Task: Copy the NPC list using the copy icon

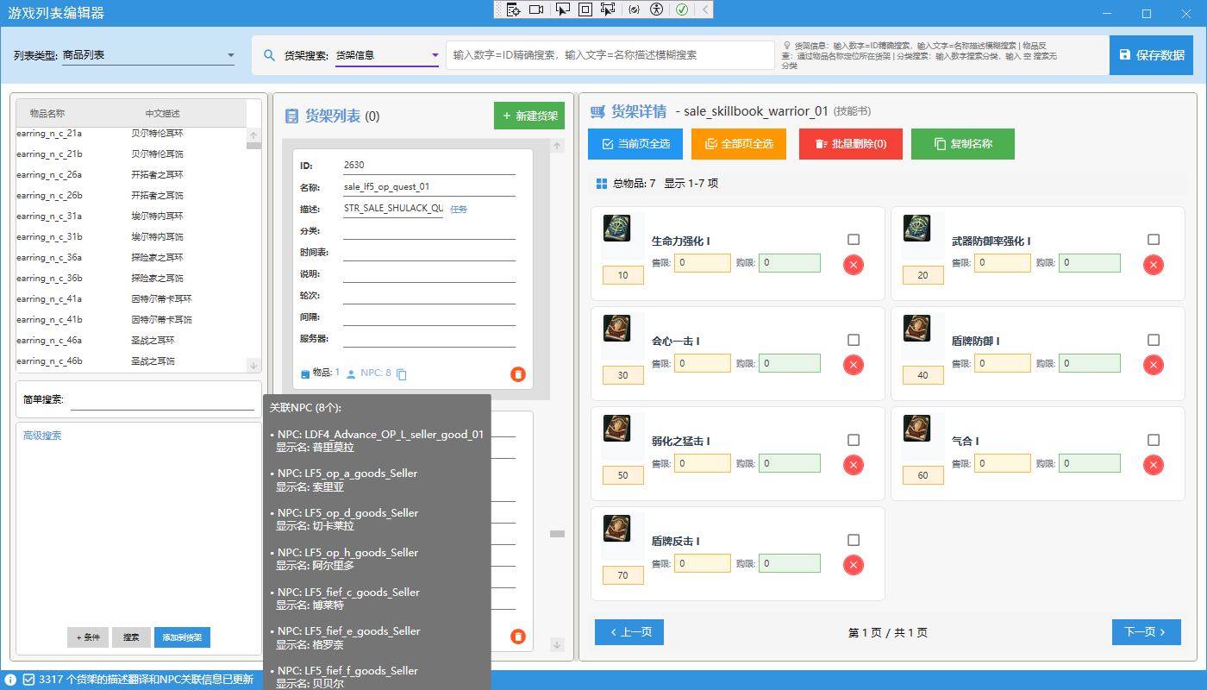Action: point(402,374)
